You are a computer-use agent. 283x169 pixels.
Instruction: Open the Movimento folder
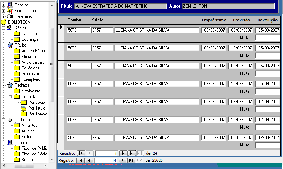[x=27, y=91]
